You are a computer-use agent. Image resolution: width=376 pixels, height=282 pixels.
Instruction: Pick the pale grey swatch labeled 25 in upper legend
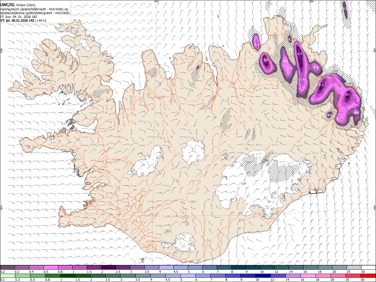(354, 267)
